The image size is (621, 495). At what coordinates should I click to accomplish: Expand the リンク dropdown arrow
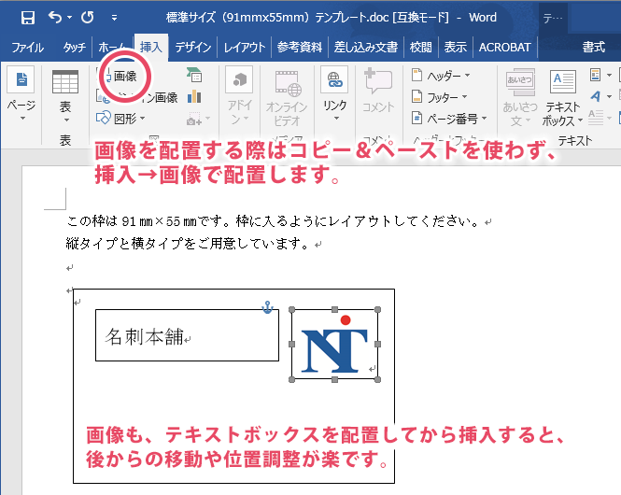click(x=336, y=119)
